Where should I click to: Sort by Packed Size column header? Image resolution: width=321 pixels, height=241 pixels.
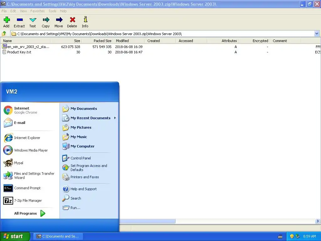97,41
